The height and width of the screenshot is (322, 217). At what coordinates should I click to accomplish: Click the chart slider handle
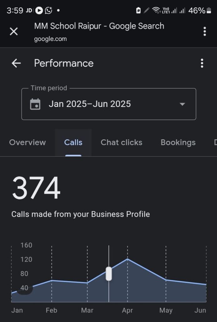click(109, 274)
